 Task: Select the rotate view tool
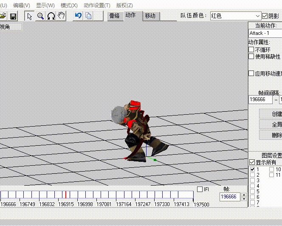(x=51, y=16)
